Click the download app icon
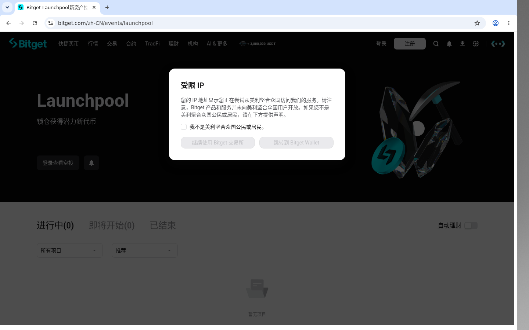The width and height of the screenshot is (529, 330). pyautogui.click(x=463, y=44)
